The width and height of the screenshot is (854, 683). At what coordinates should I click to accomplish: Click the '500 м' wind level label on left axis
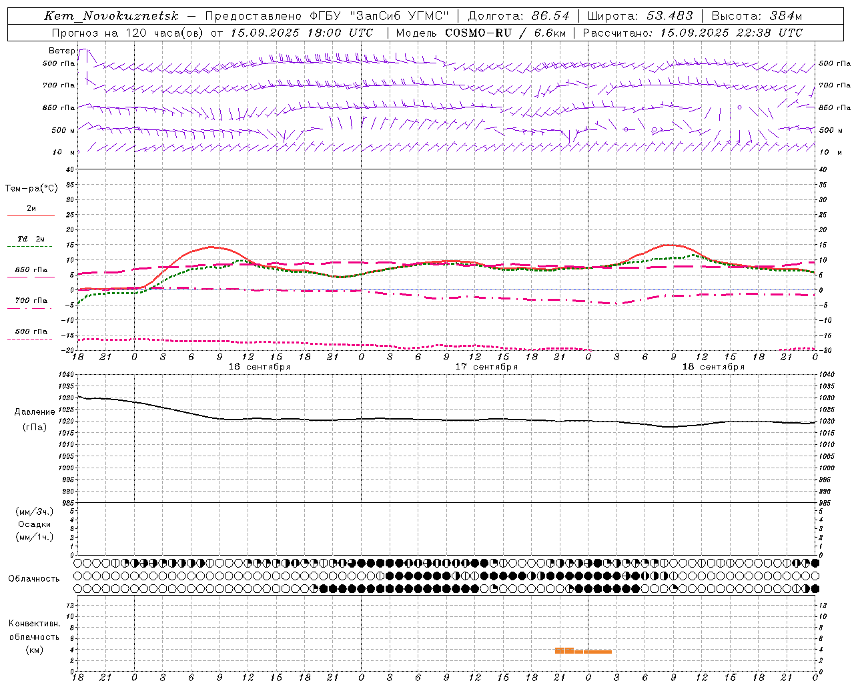pos(63,130)
